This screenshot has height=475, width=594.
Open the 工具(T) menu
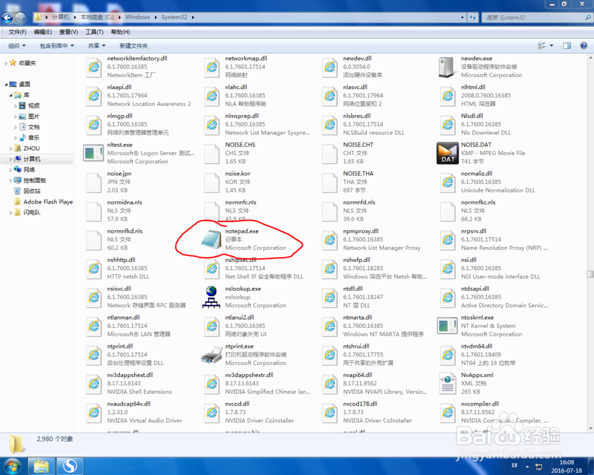tap(94, 32)
